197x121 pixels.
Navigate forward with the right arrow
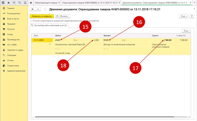coord(38,9)
